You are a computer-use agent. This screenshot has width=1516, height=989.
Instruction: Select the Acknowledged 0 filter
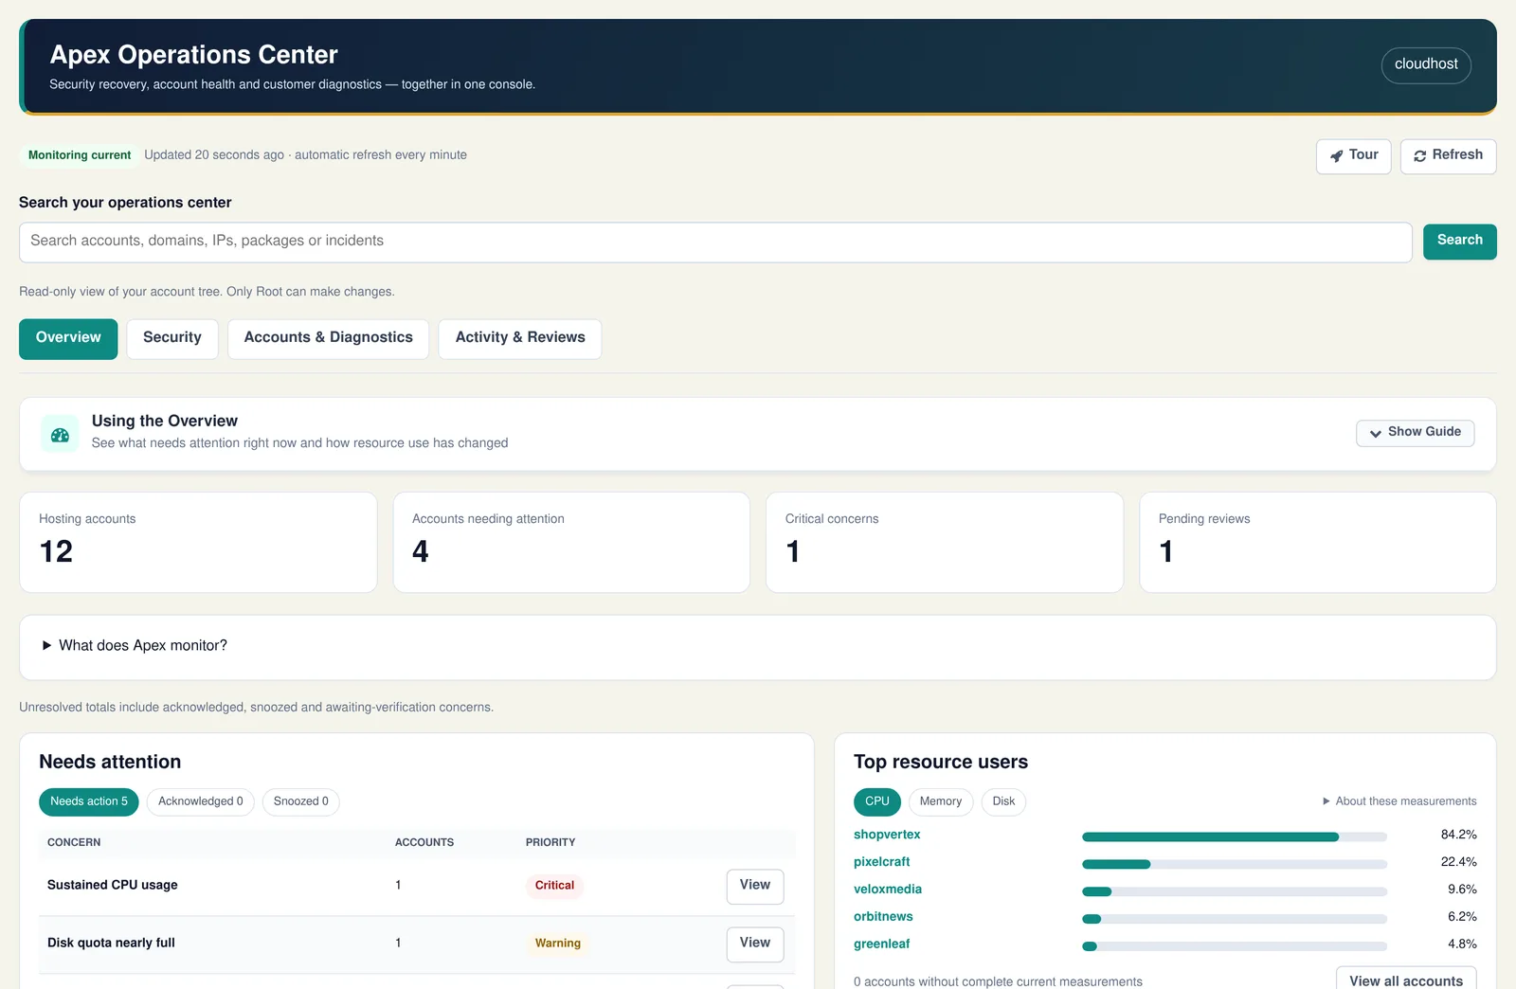[x=200, y=801]
